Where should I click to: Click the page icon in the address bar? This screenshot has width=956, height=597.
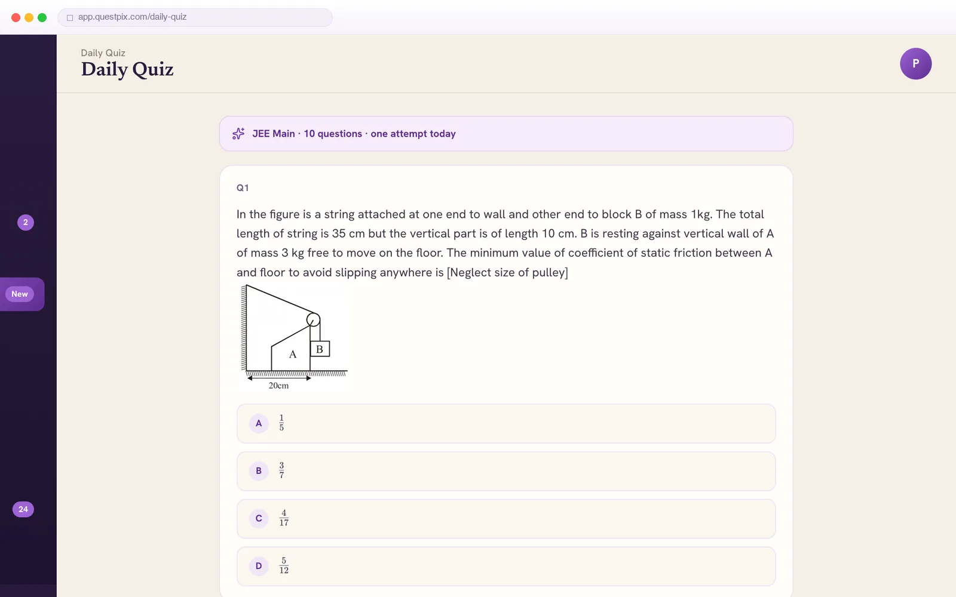pyautogui.click(x=70, y=17)
